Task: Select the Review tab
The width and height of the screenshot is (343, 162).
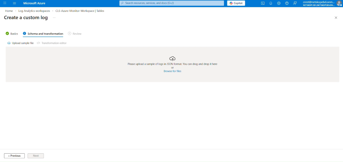Action: pyautogui.click(x=75, y=34)
